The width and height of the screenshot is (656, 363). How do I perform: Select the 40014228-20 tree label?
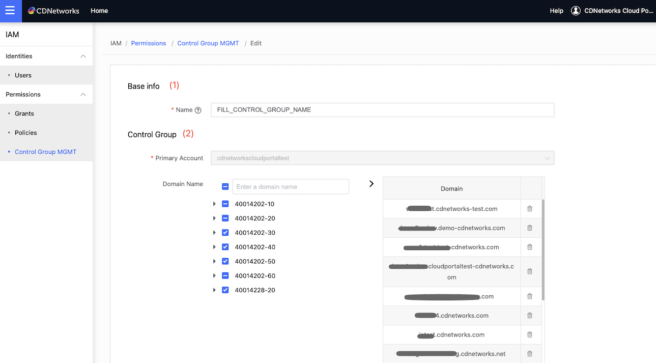click(255, 290)
